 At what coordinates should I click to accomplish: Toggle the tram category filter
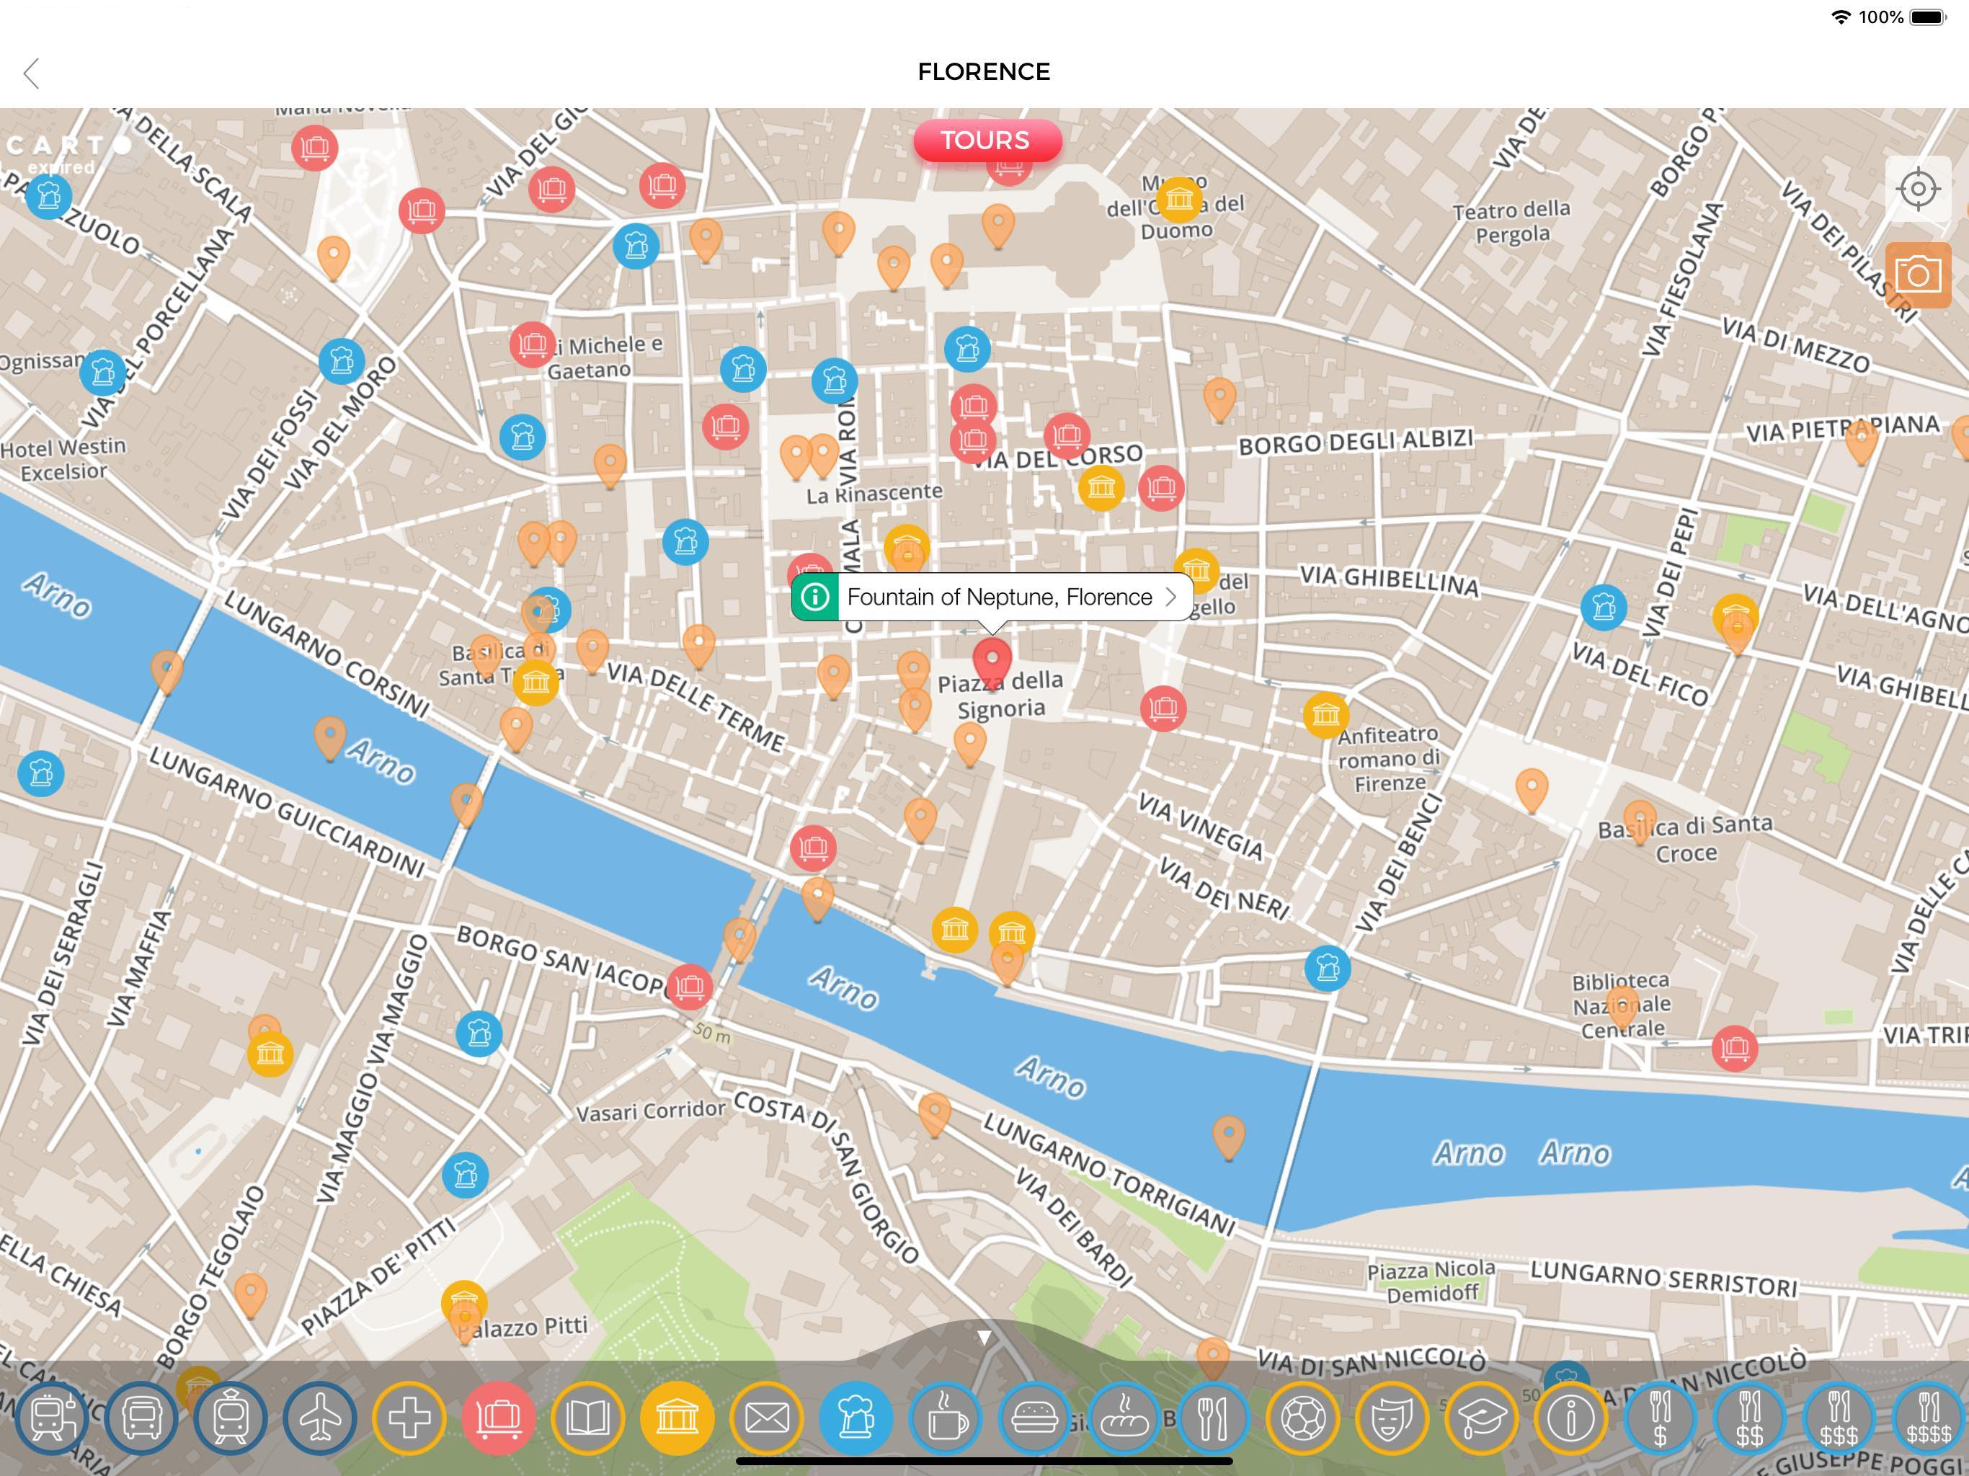pos(231,1417)
